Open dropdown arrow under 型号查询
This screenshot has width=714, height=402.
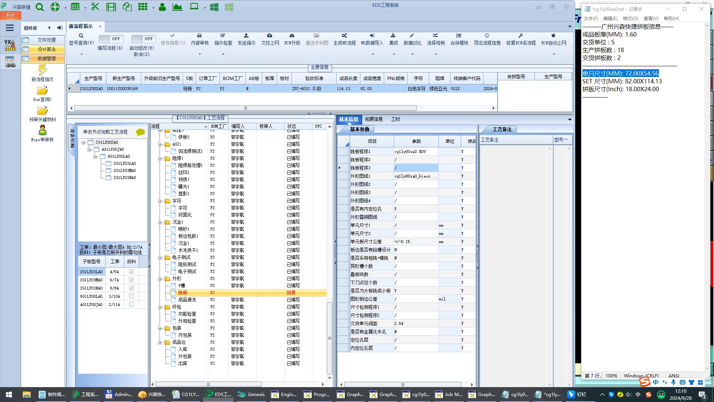click(81, 54)
